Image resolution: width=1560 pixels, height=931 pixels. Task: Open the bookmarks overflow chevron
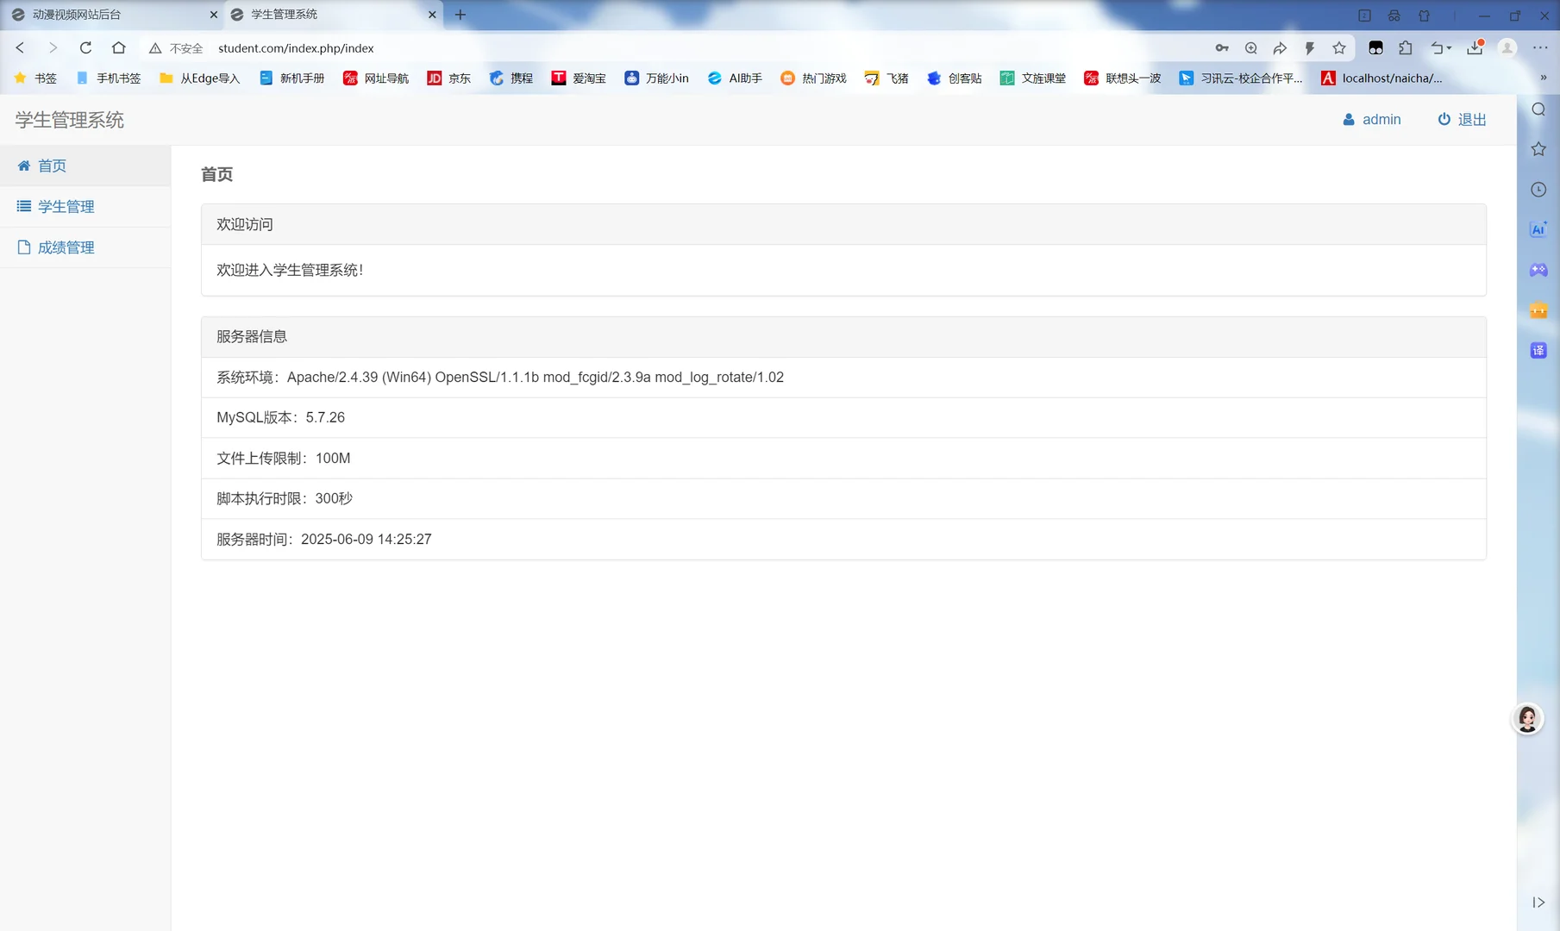pyautogui.click(x=1544, y=78)
